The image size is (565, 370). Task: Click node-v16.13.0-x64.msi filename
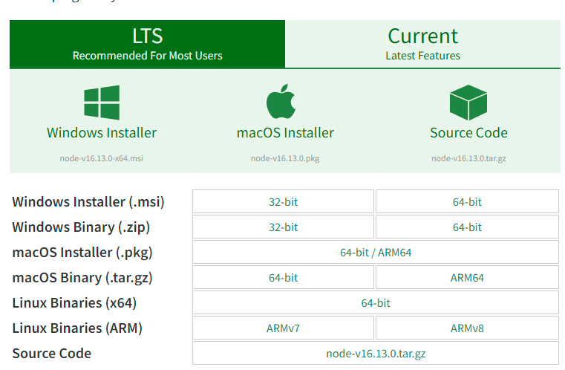point(102,158)
